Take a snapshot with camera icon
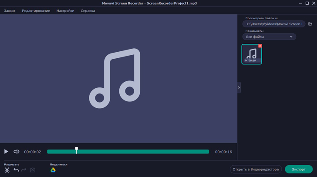 point(33,170)
